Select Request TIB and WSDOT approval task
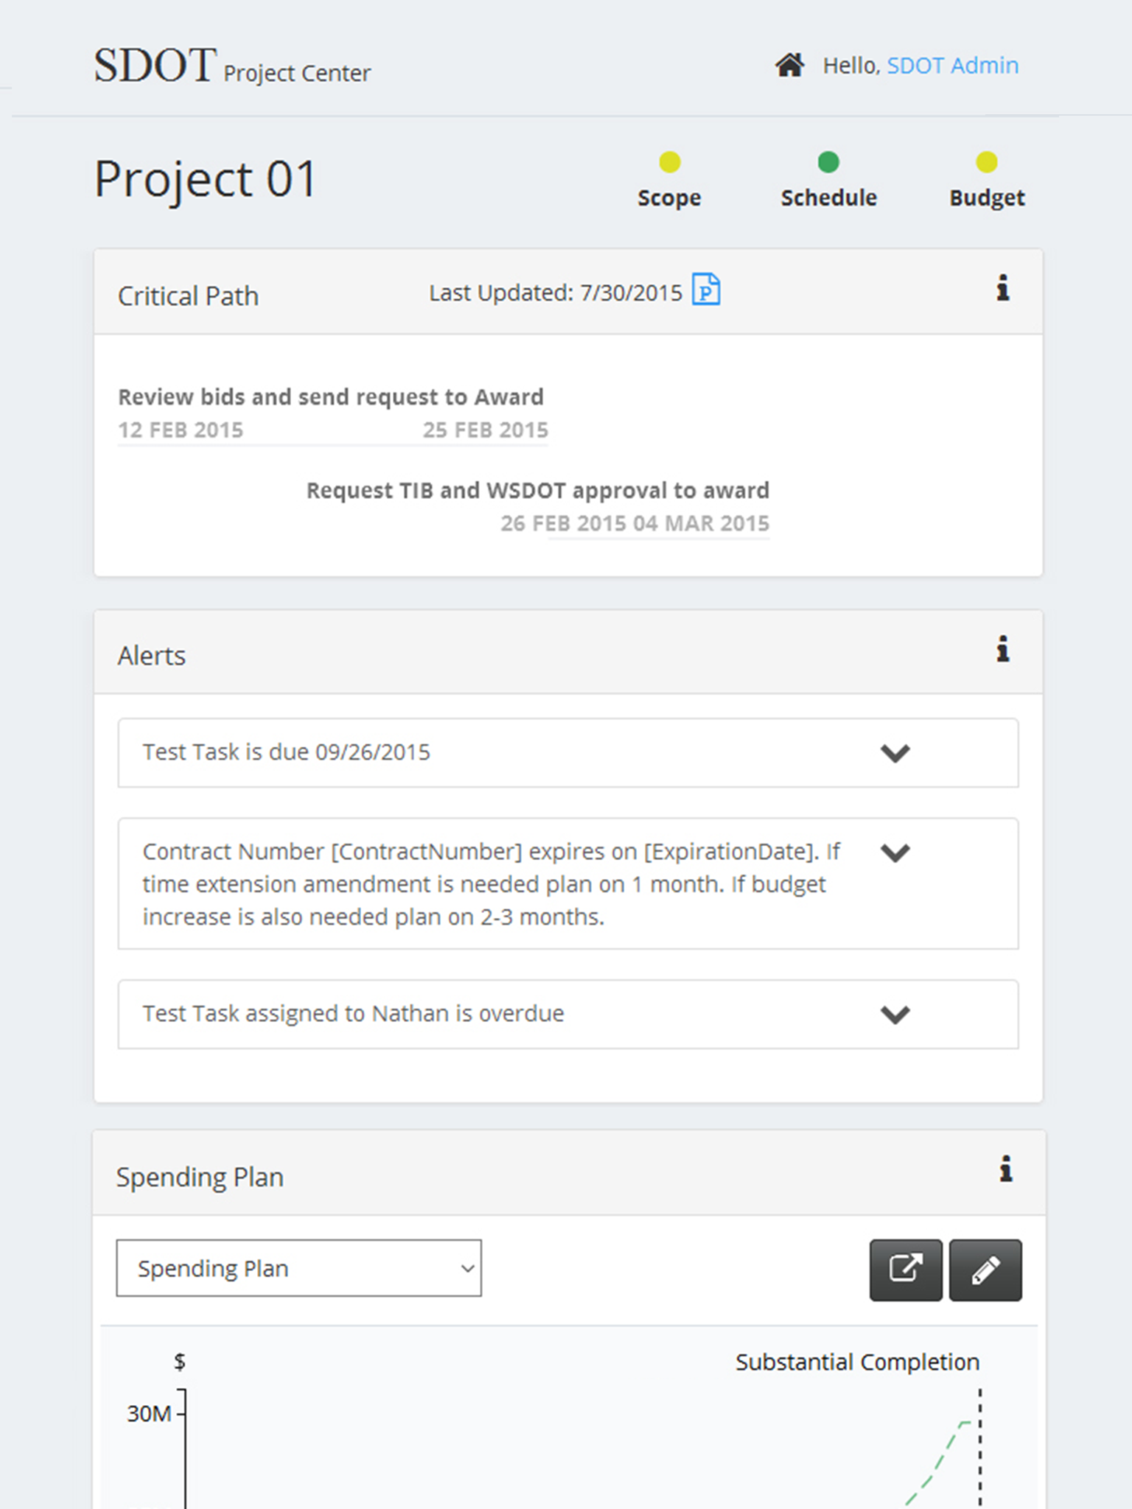The width and height of the screenshot is (1132, 1509). coord(538,491)
